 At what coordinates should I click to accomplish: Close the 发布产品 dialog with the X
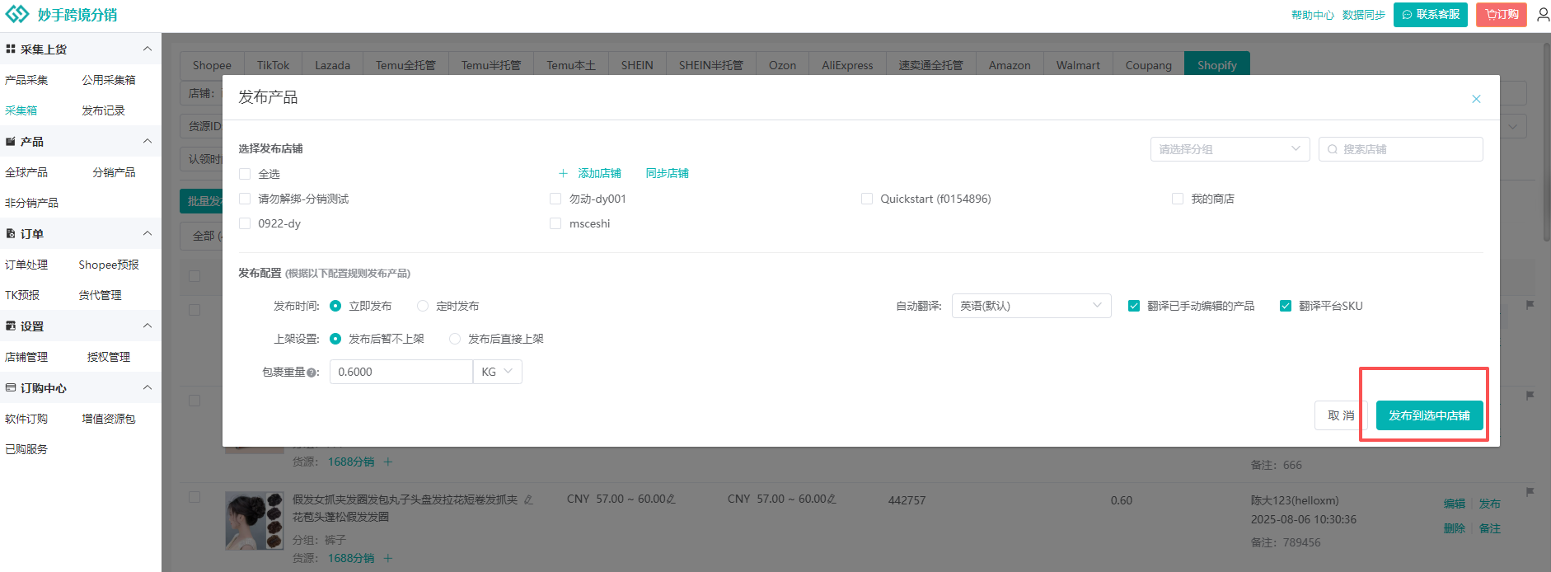click(x=1476, y=99)
